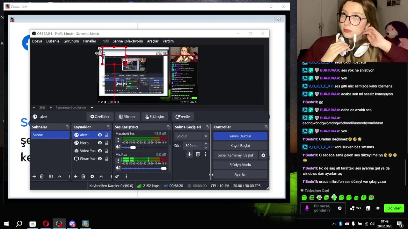Hide the Video Yak source

[x=100, y=151]
